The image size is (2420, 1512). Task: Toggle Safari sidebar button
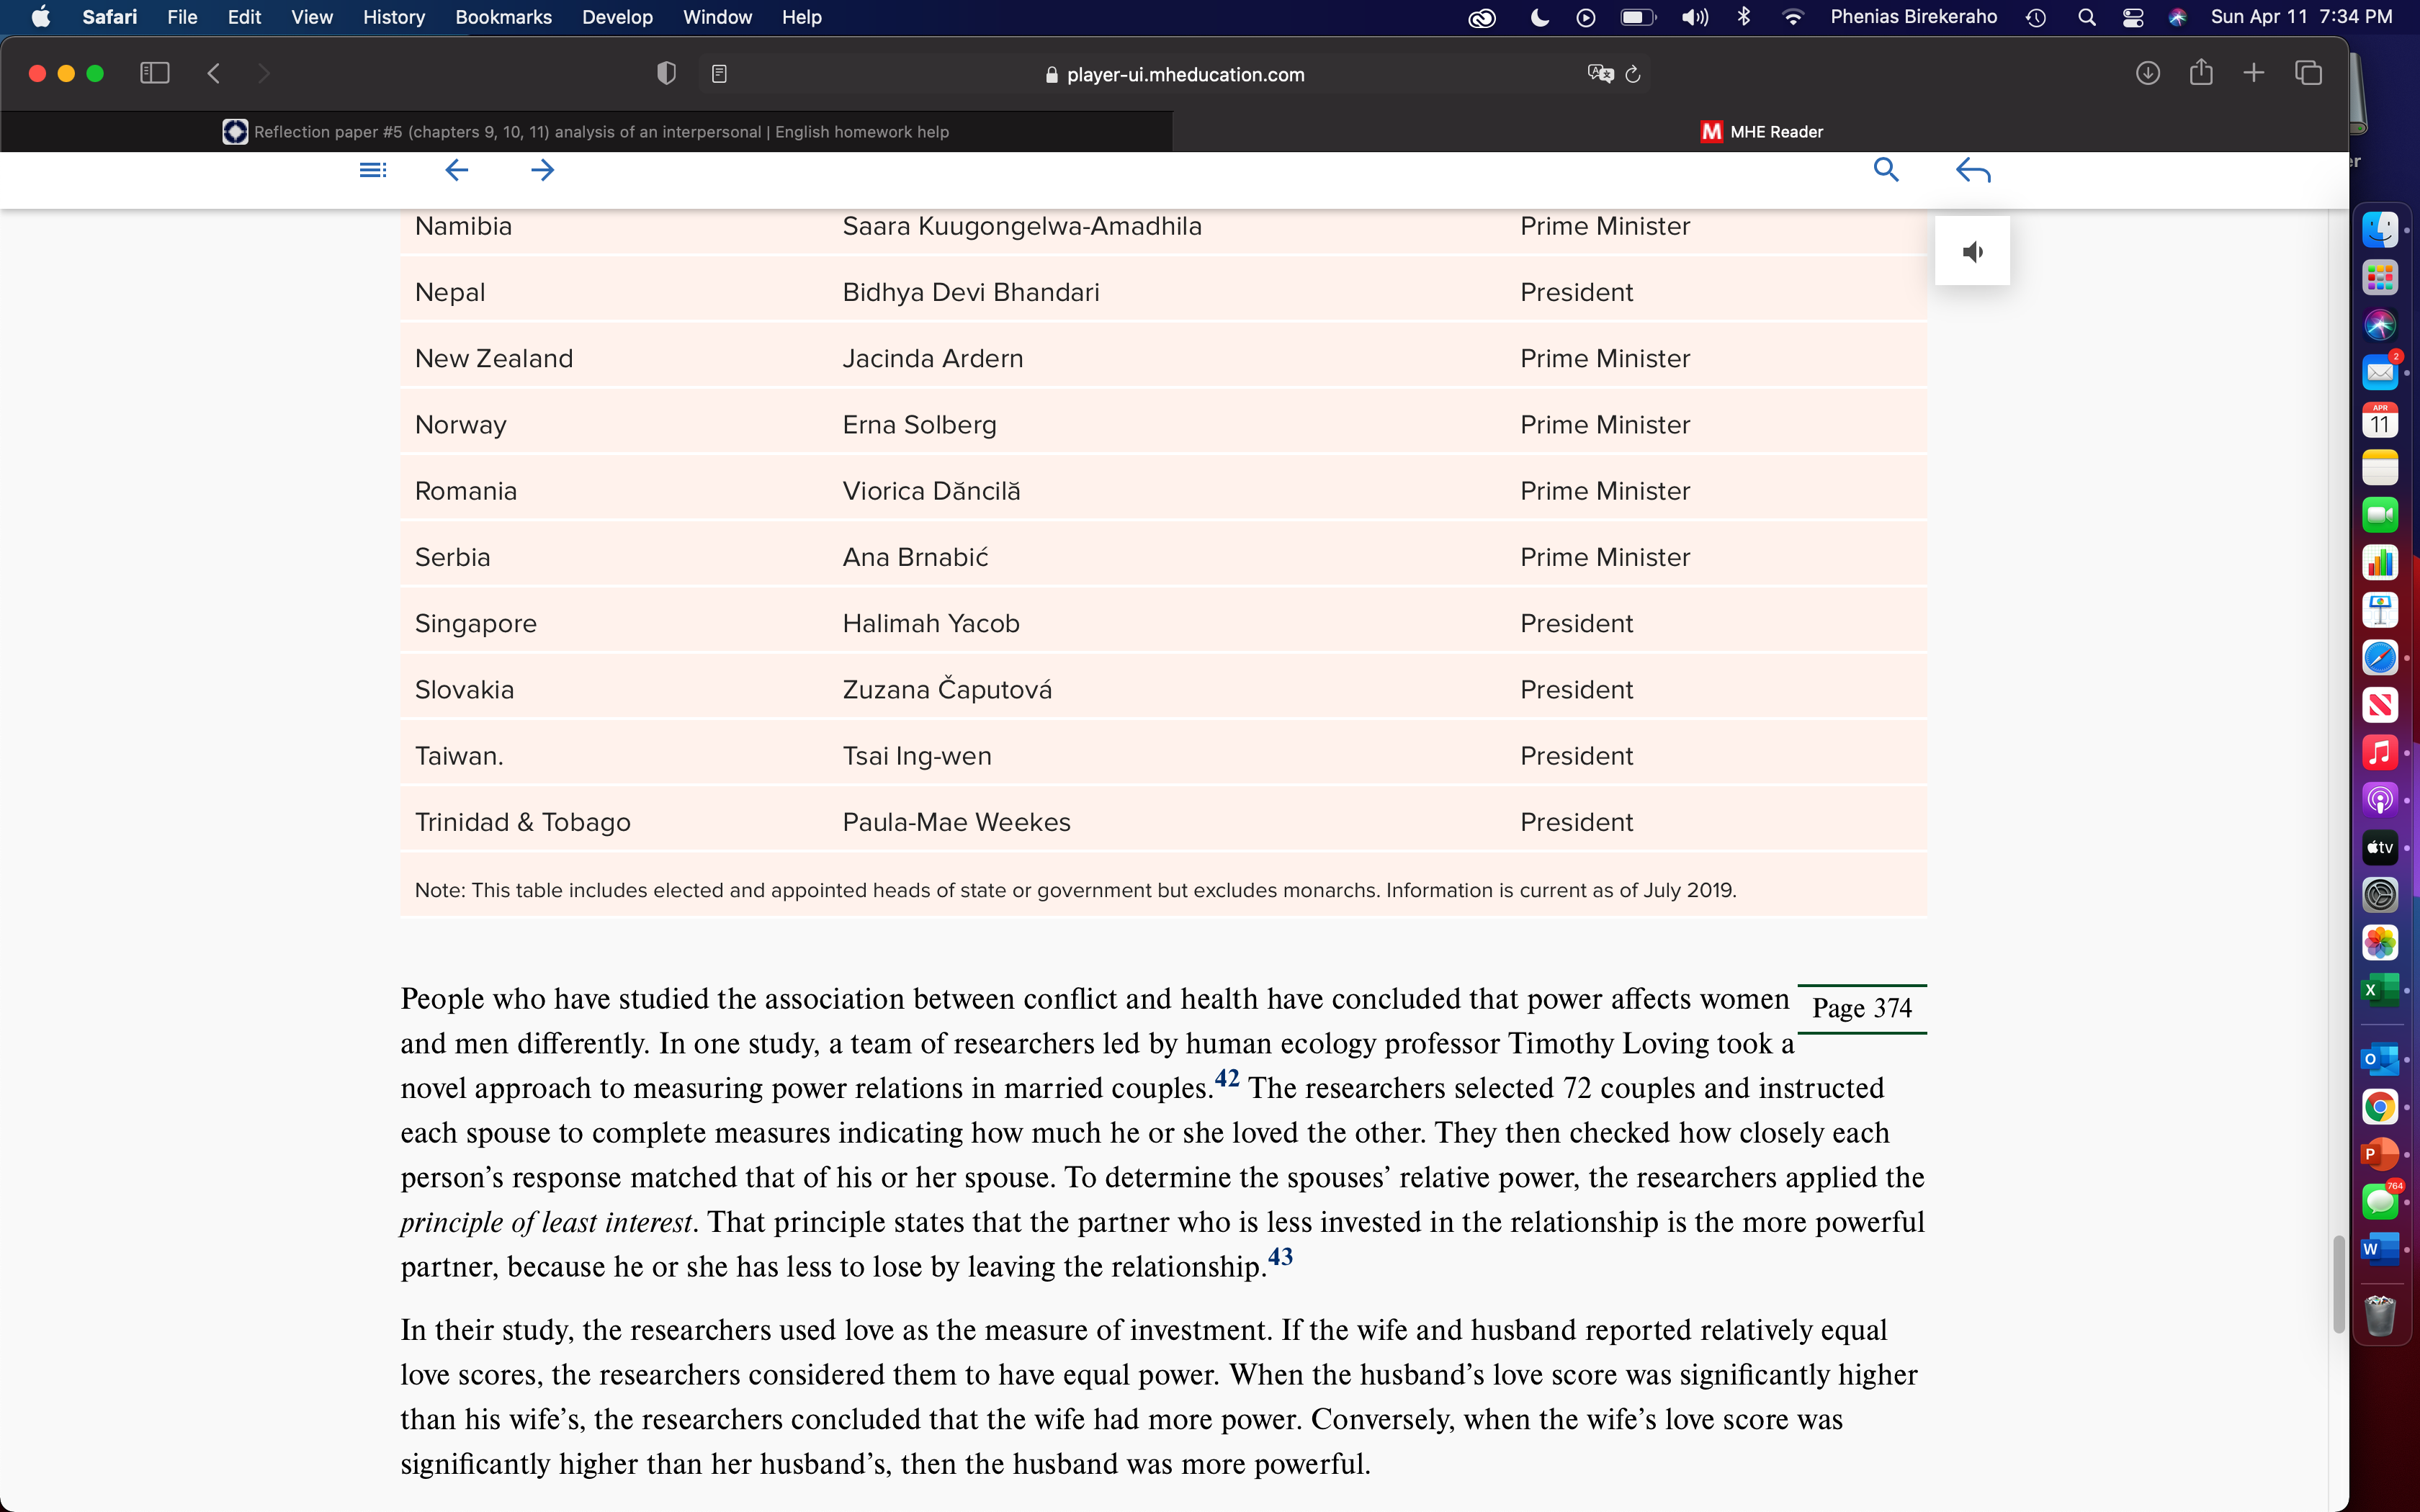tap(155, 73)
